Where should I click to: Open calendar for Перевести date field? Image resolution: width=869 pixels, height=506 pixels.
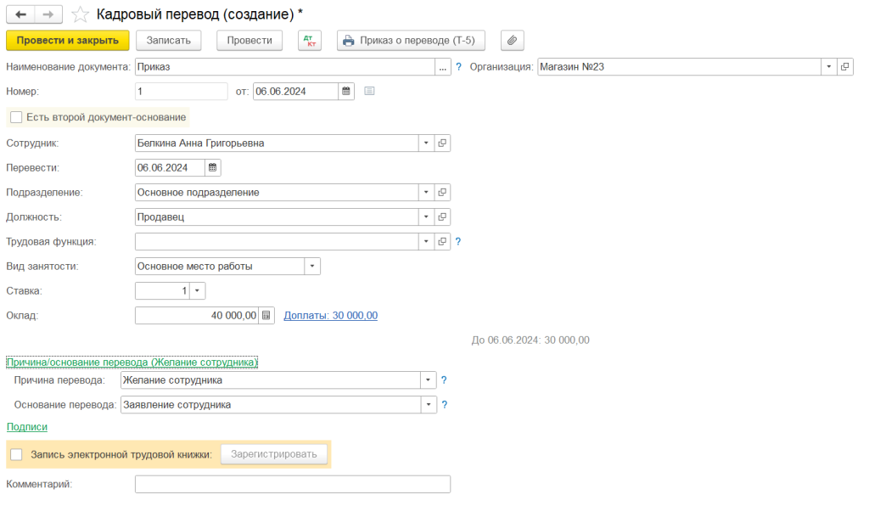[213, 168]
